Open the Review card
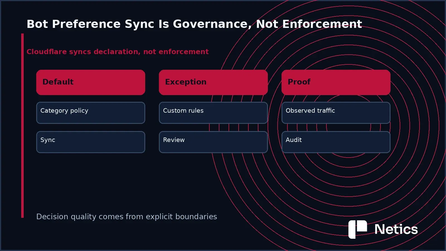This screenshot has width=446, height=251. click(213, 142)
